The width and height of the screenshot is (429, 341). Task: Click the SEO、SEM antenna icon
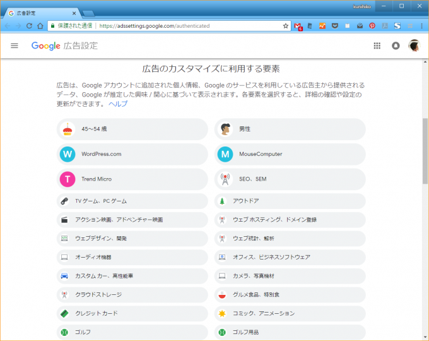click(x=225, y=179)
